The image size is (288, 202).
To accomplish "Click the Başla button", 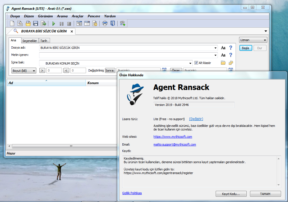I will 246,48.
